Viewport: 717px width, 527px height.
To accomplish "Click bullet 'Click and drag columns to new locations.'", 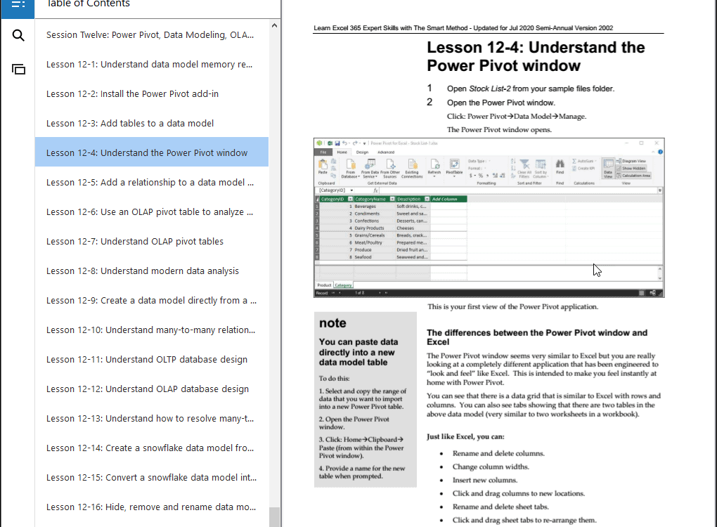I will (x=519, y=493).
